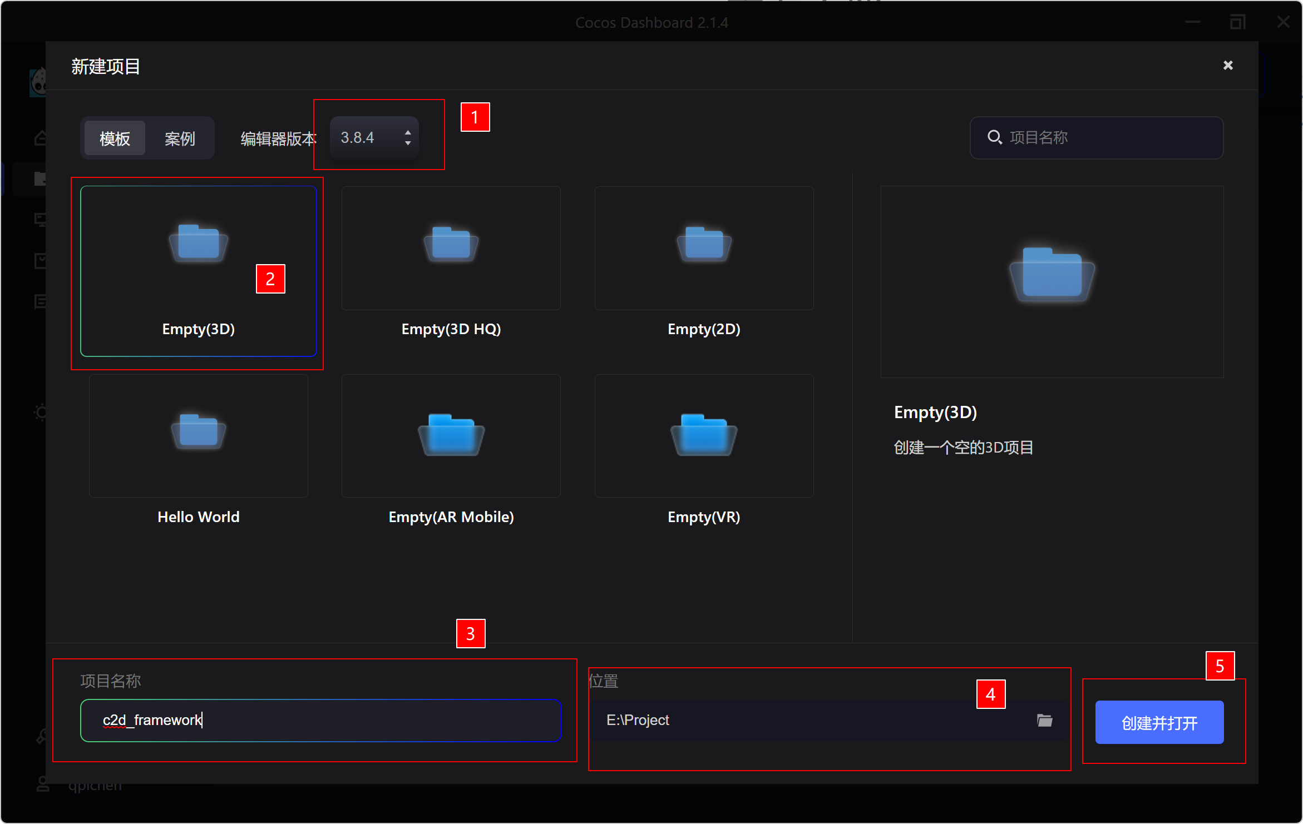The height and width of the screenshot is (824, 1303).
Task: Click the large preview folder image
Action: tap(1052, 275)
